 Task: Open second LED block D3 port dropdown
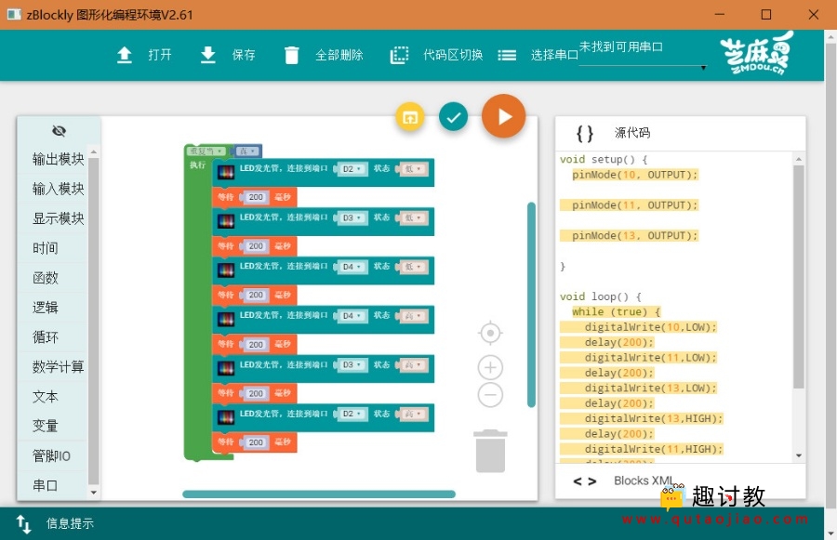(x=352, y=218)
